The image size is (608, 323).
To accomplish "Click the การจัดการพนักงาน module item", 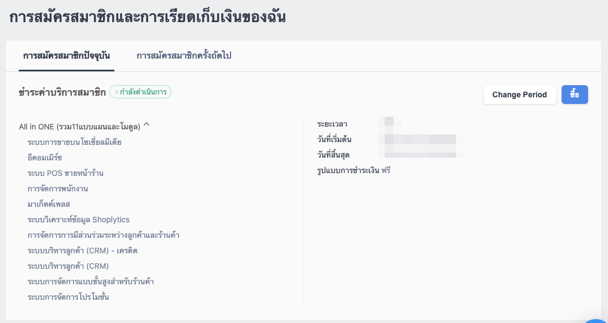I will click(58, 189).
